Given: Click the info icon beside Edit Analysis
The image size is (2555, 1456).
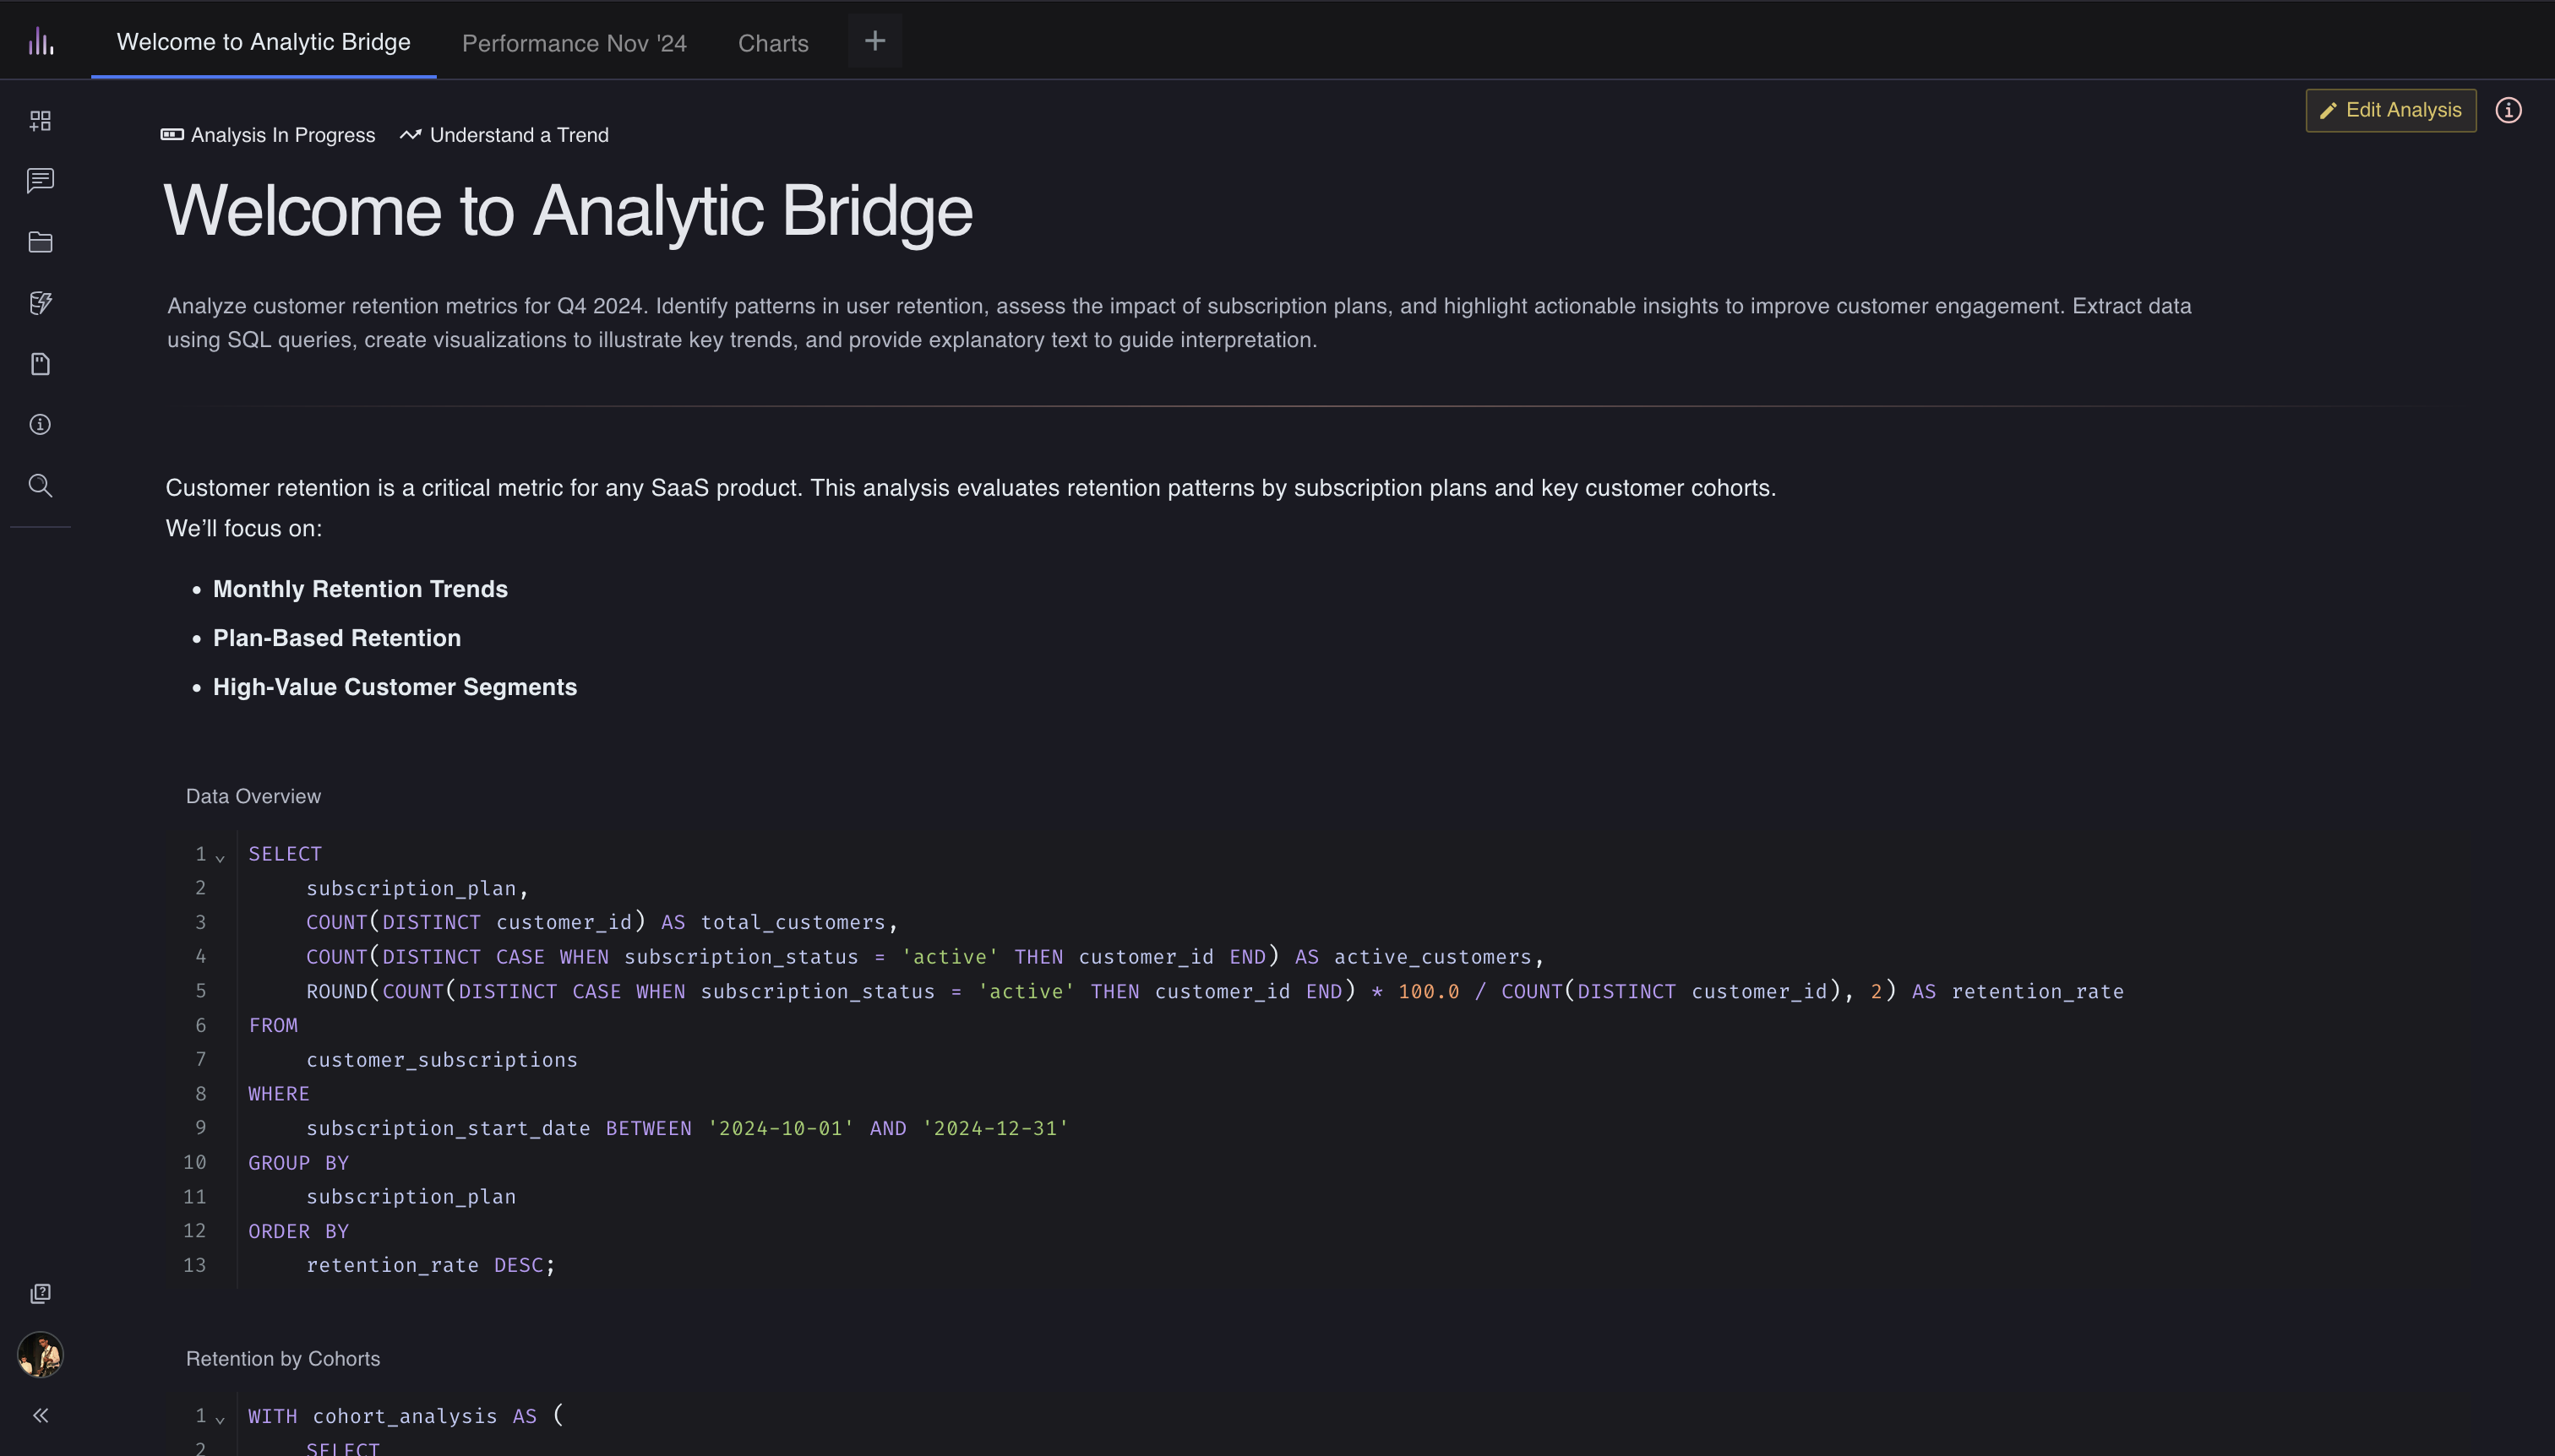Looking at the screenshot, I should click(2509, 110).
